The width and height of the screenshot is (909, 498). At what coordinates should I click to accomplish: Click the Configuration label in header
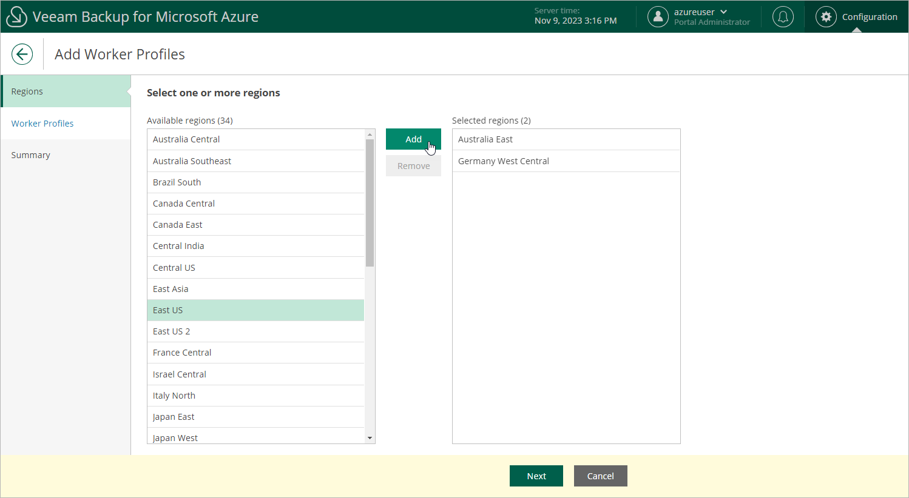click(x=870, y=17)
